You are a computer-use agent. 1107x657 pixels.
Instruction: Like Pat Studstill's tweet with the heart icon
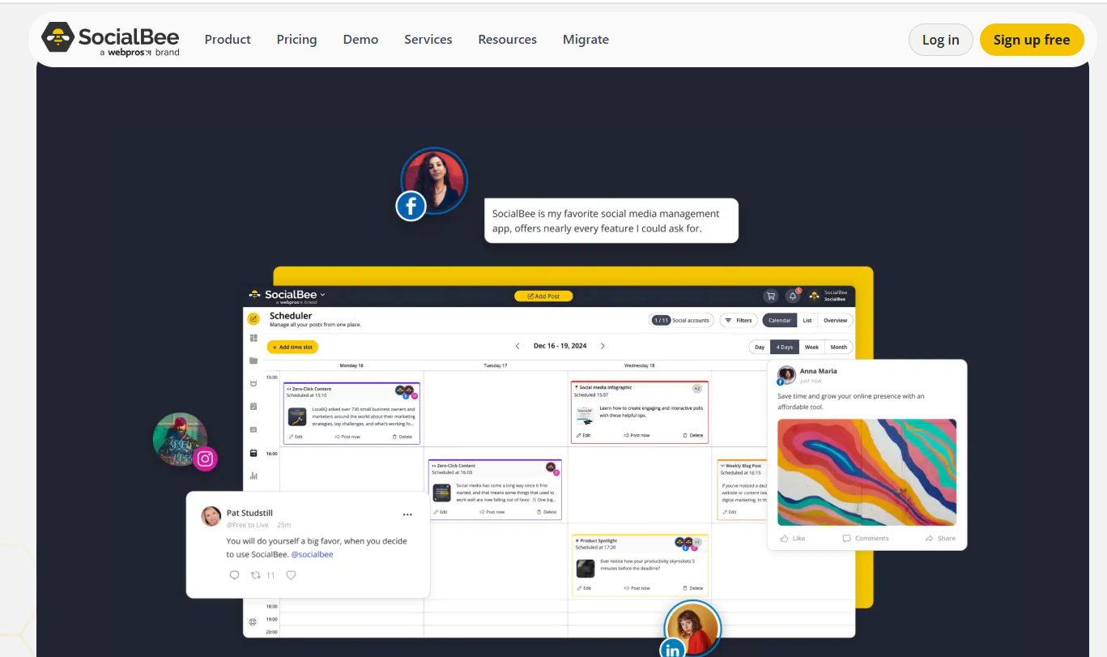coord(291,575)
